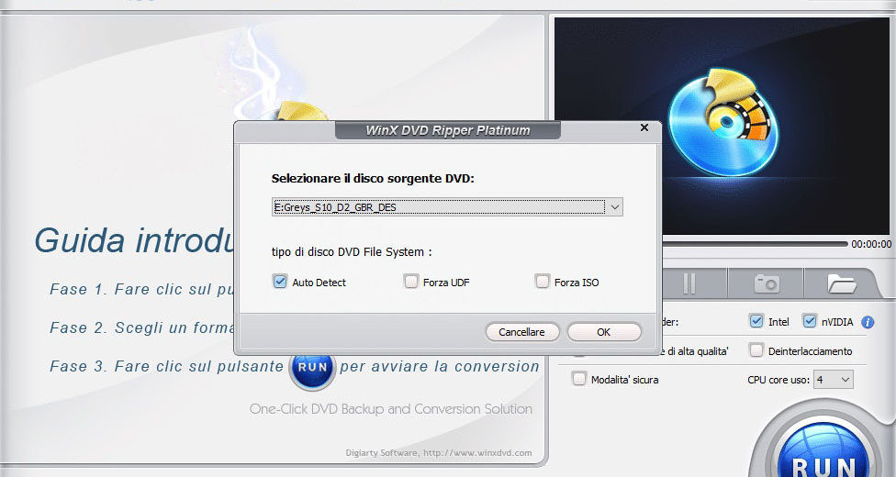Screen dimensions: 896x477
Task: Click the http://www.winxdvd.com link
Action: coord(477,453)
